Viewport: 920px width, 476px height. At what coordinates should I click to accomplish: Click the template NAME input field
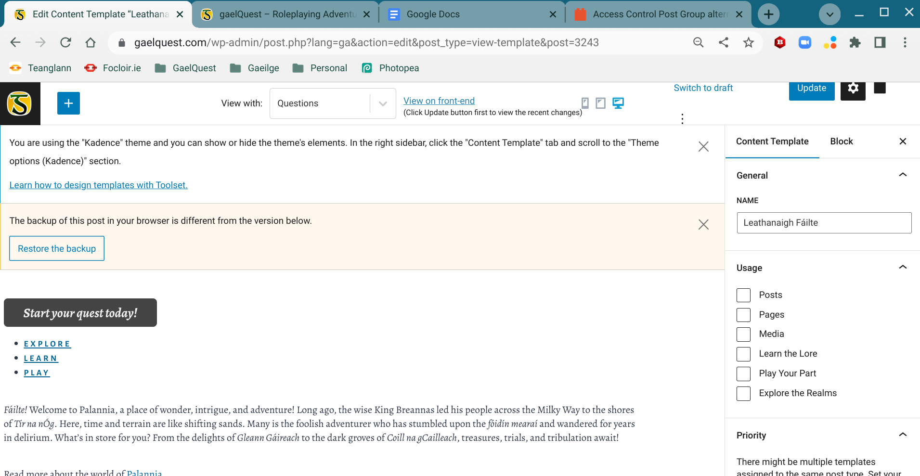coord(824,223)
